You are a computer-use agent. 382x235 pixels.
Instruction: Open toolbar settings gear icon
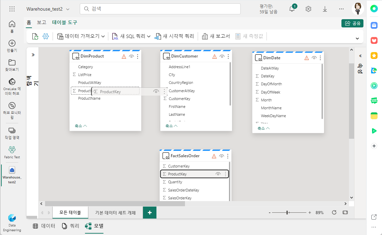[45, 36]
